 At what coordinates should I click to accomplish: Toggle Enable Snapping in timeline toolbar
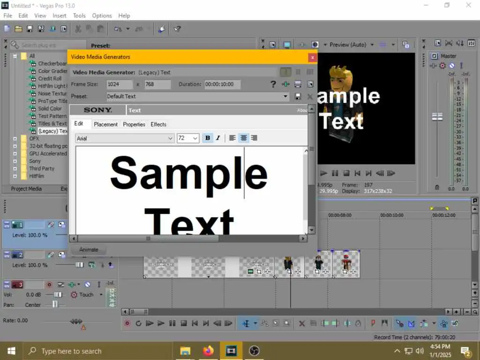coord(400,323)
